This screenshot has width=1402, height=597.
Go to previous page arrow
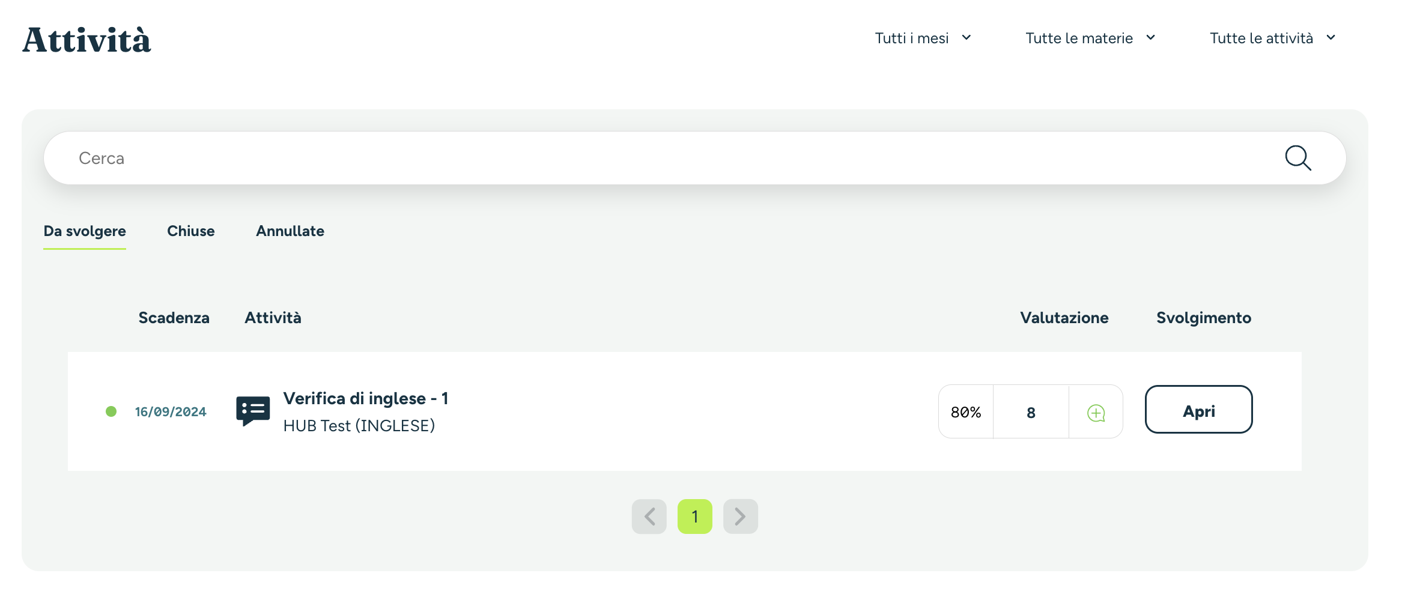point(649,517)
